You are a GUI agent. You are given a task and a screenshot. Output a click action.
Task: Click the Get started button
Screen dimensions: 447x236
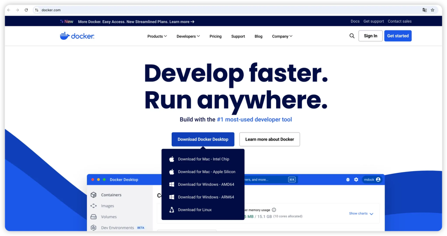click(x=398, y=36)
